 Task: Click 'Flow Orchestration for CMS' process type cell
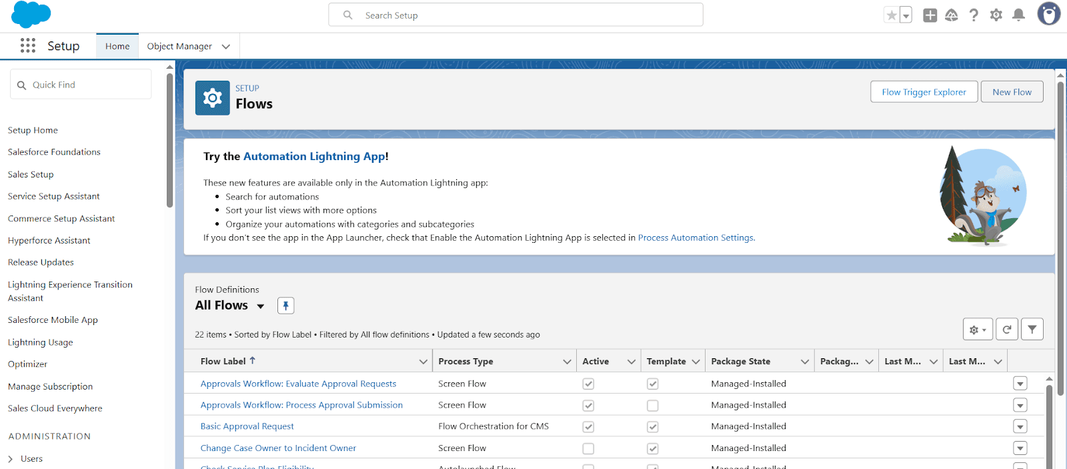(493, 426)
